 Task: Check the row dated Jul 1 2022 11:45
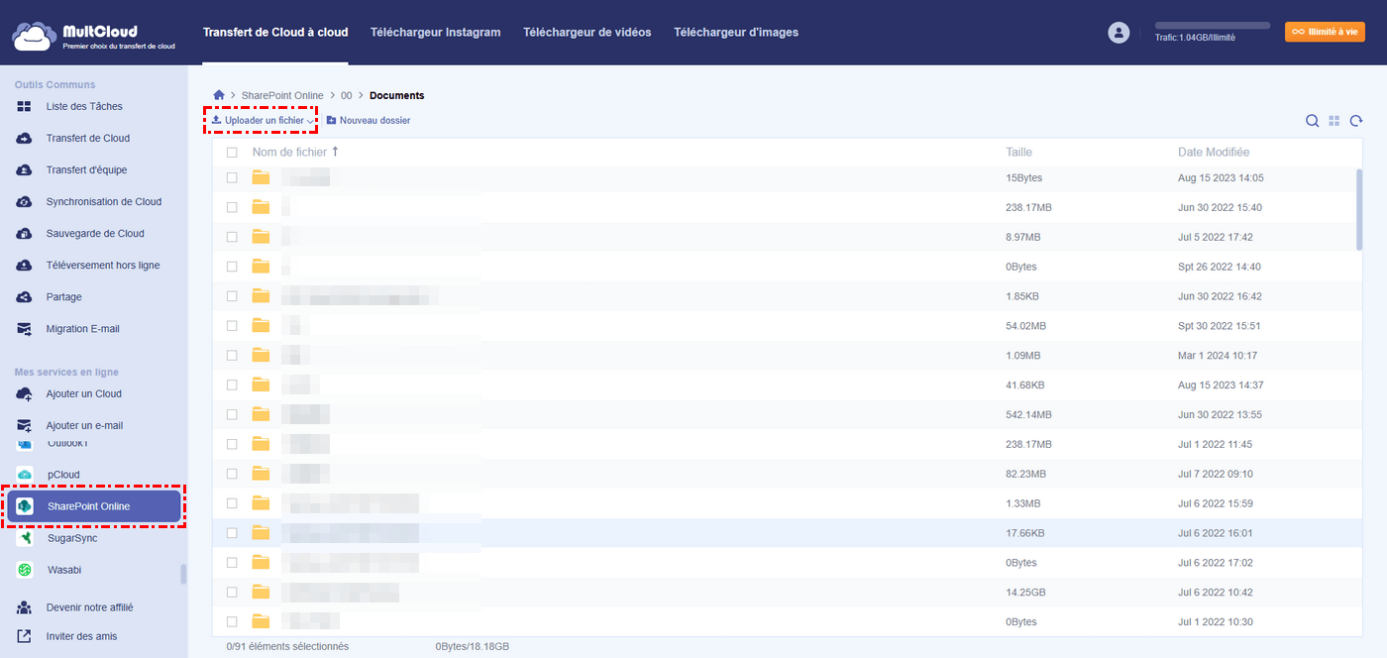click(232, 444)
